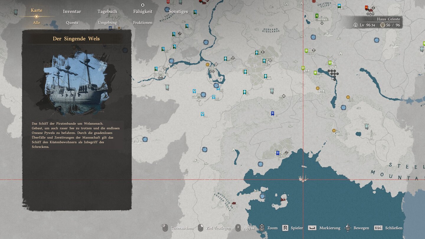The height and width of the screenshot is (239, 425).
Task: Click the Der Singende Wels ship picture
Action: point(76,83)
